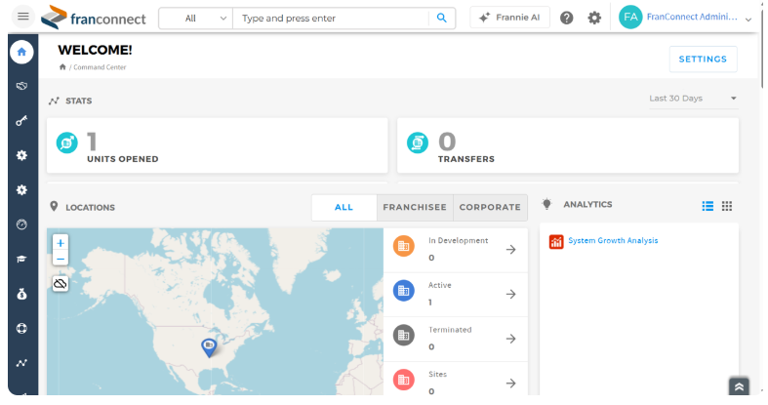768x405 pixels.
Task: Open the key icon module in sidebar
Action: click(x=21, y=120)
